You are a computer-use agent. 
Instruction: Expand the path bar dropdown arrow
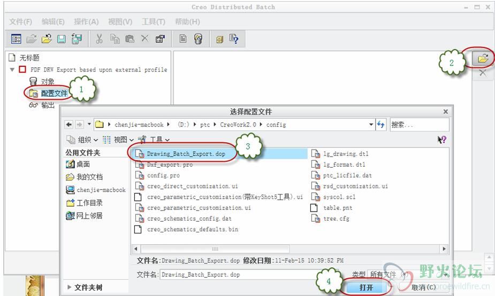(371, 124)
